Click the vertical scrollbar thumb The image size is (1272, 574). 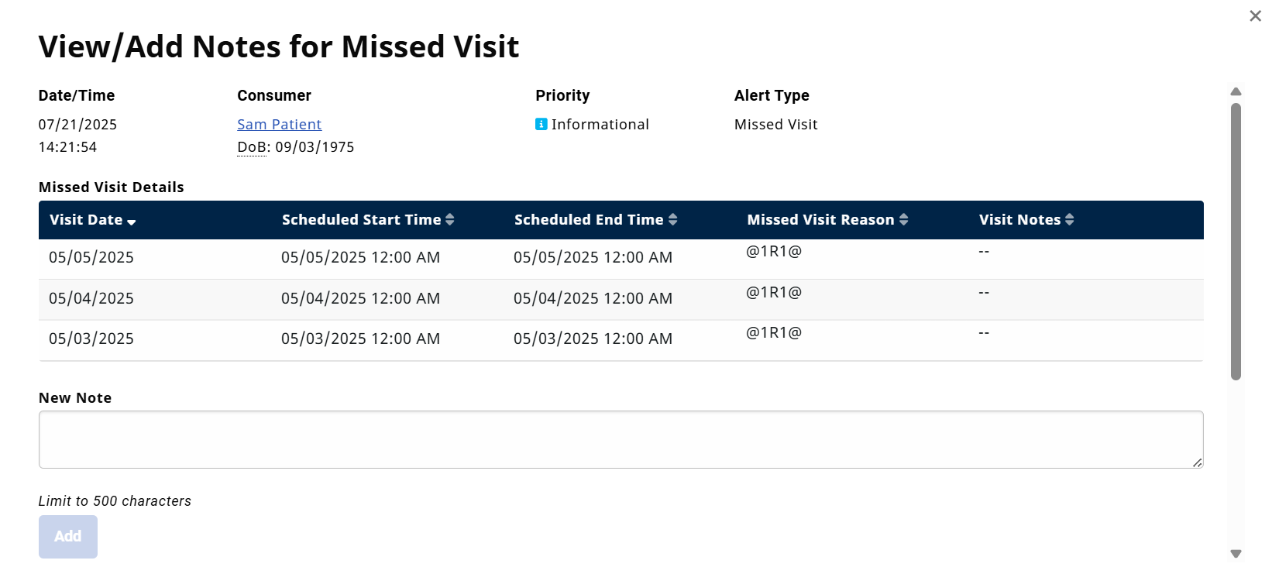point(1236,240)
